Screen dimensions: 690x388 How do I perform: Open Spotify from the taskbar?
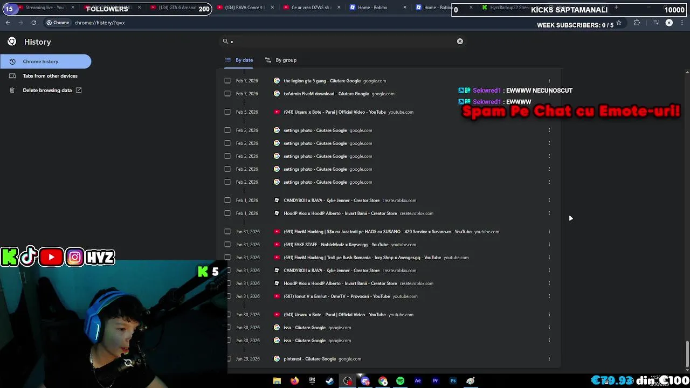pyautogui.click(x=400, y=381)
